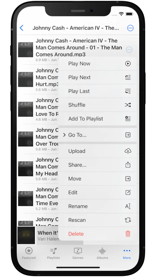
Task: Tap the Upload cloud icon
Action: (128, 151)
